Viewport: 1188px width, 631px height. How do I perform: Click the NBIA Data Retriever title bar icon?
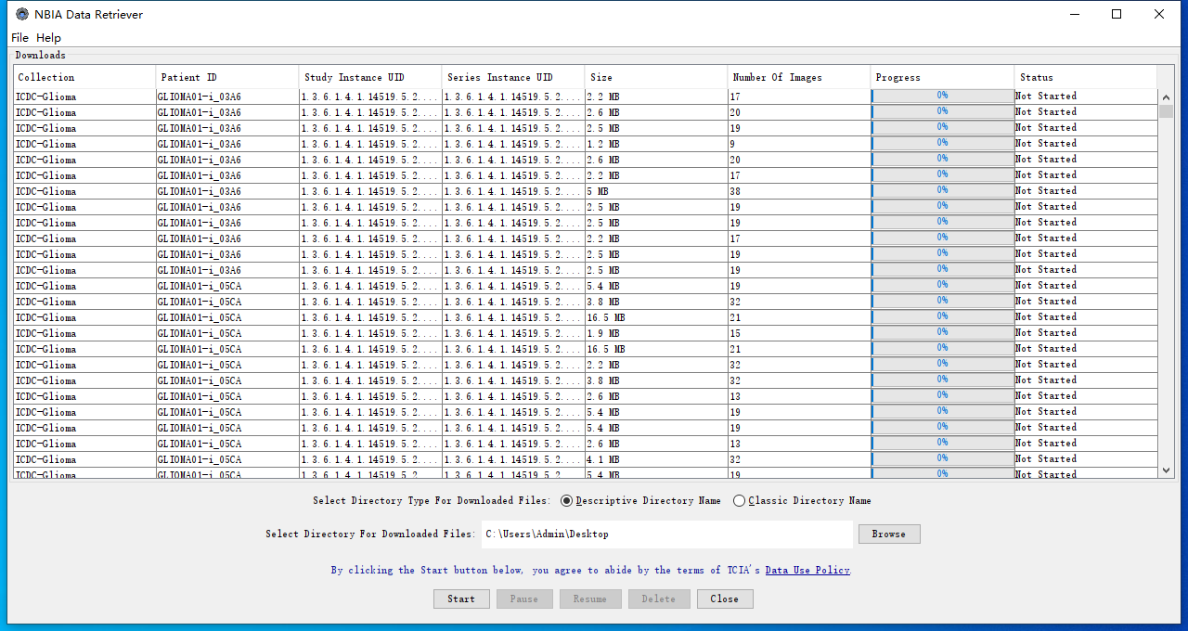[x=22, y=14]
